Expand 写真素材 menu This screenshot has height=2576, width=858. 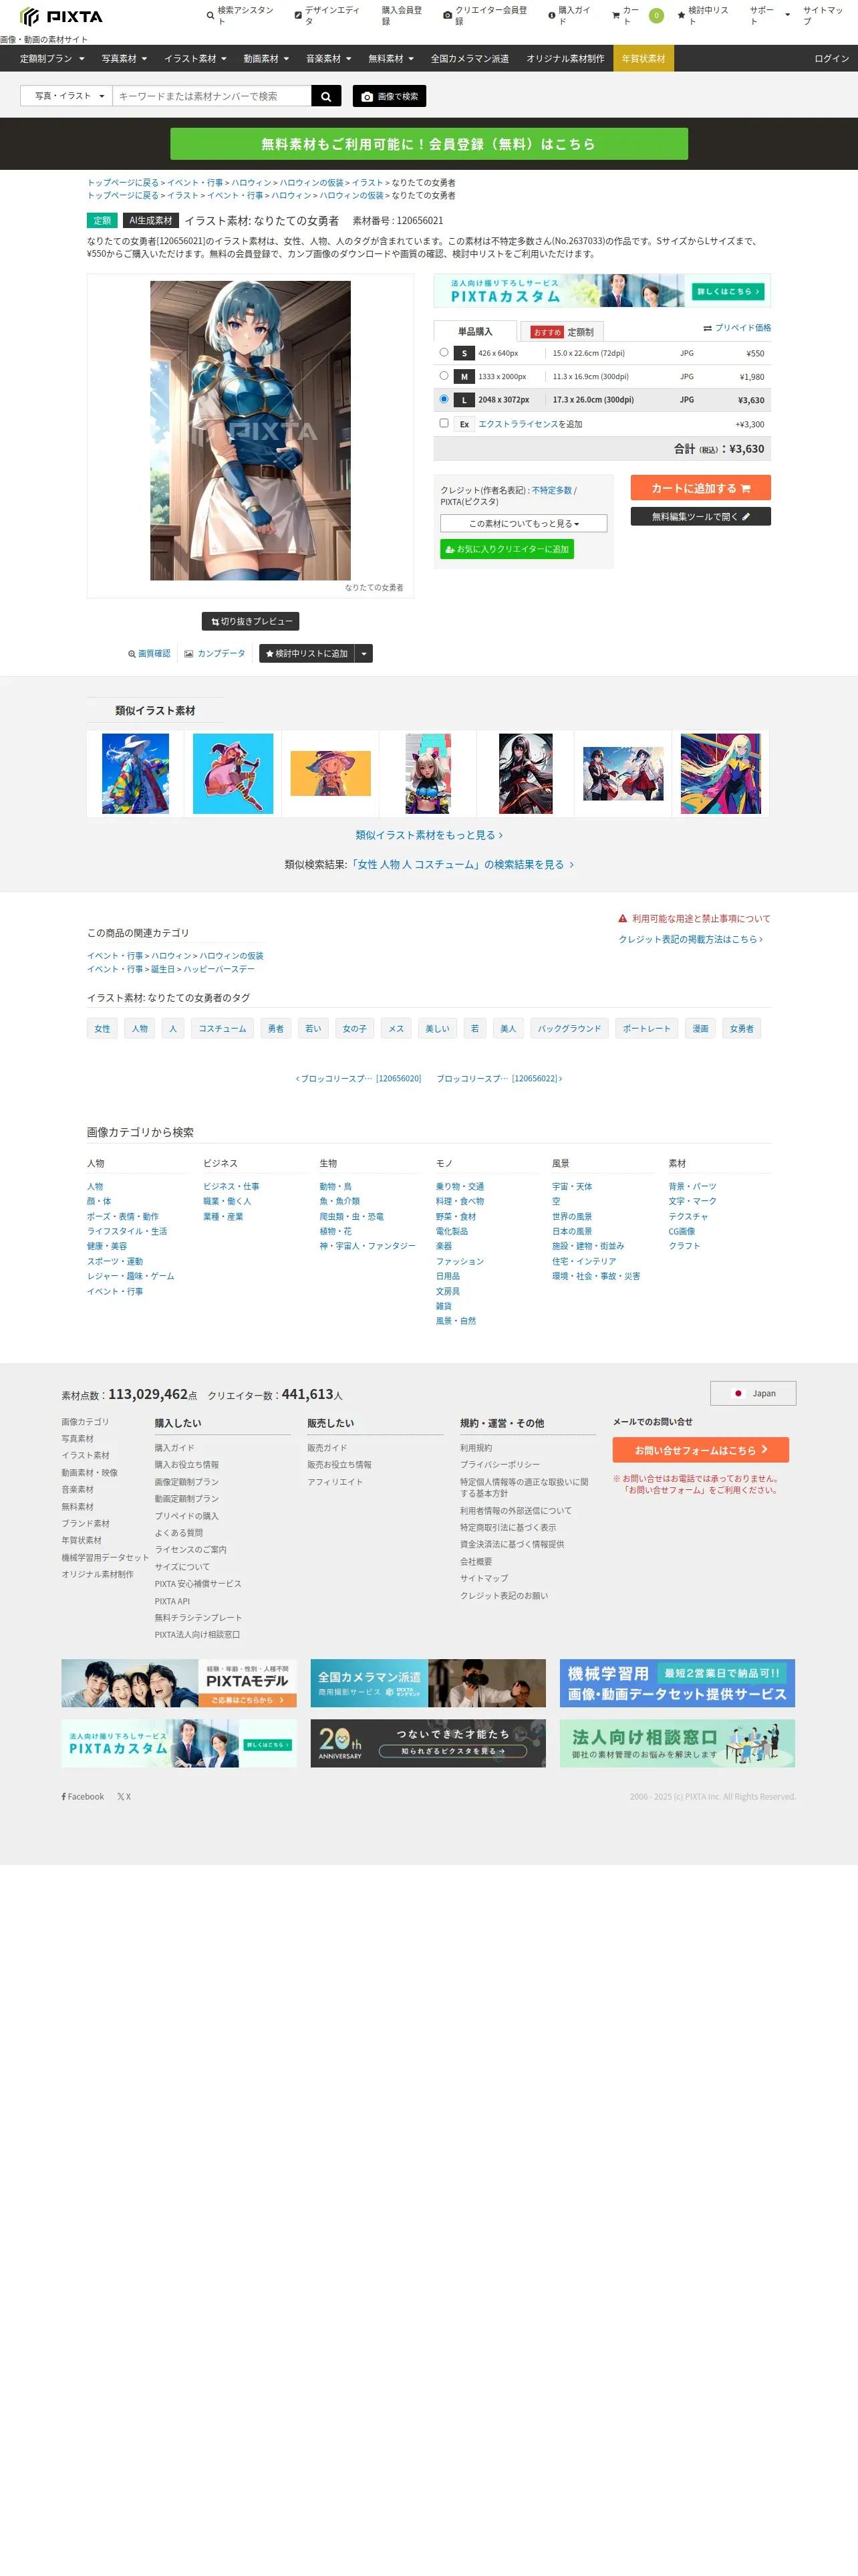coord(124,59)
